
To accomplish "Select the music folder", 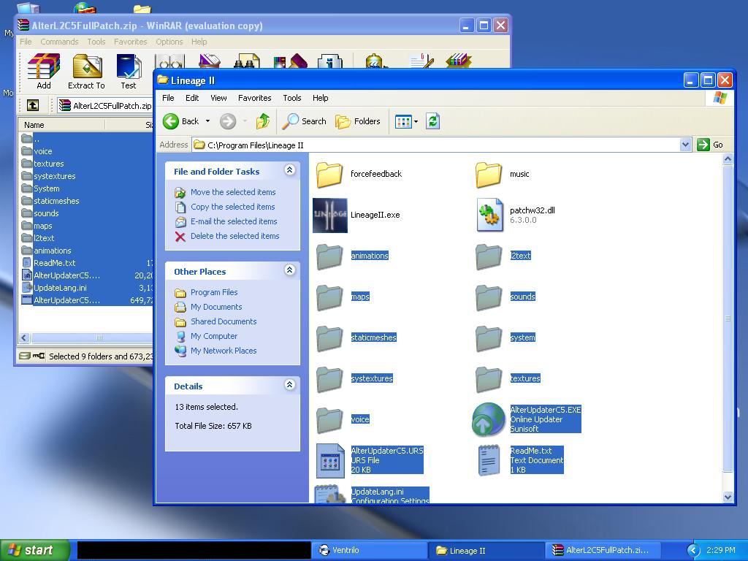I will coord(489,174).
